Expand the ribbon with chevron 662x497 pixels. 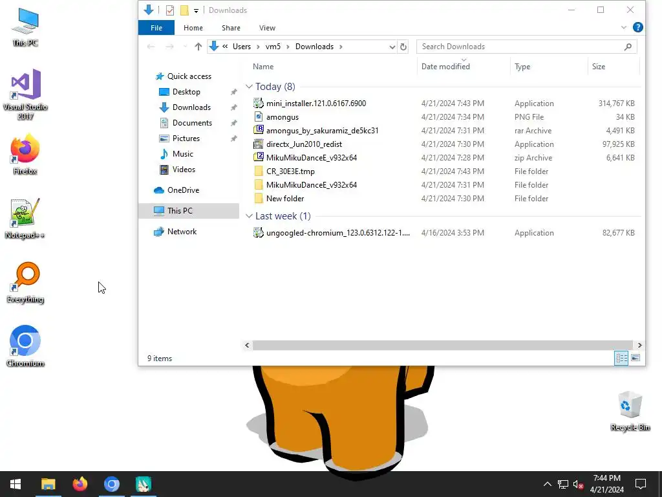coord(624,27)
